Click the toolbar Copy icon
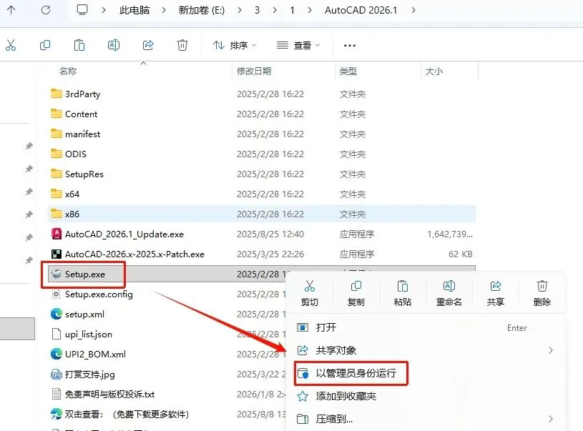Viewport: 583px width, 431px height. 45,45
